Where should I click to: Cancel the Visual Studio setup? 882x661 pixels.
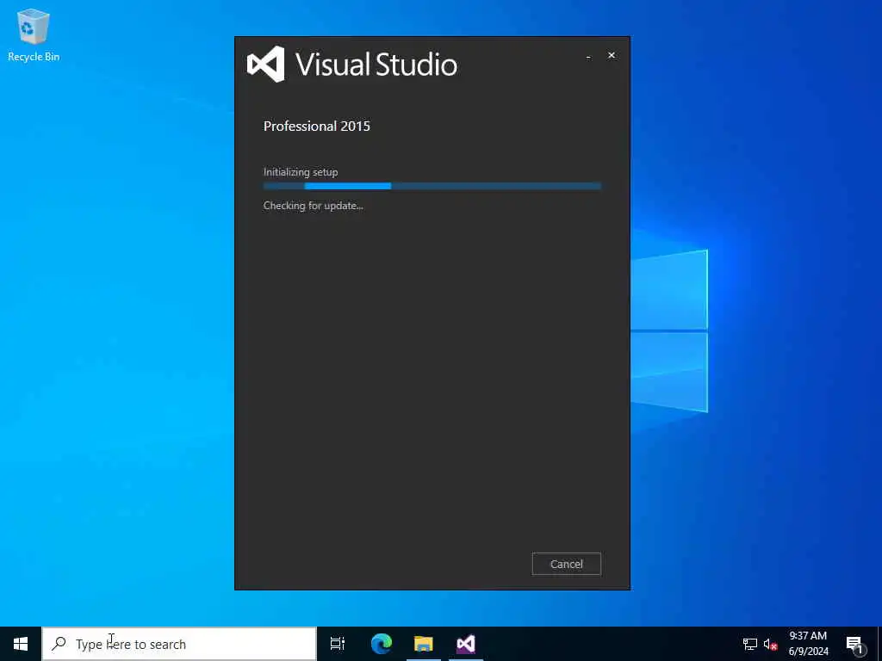[x=566, y=564]
